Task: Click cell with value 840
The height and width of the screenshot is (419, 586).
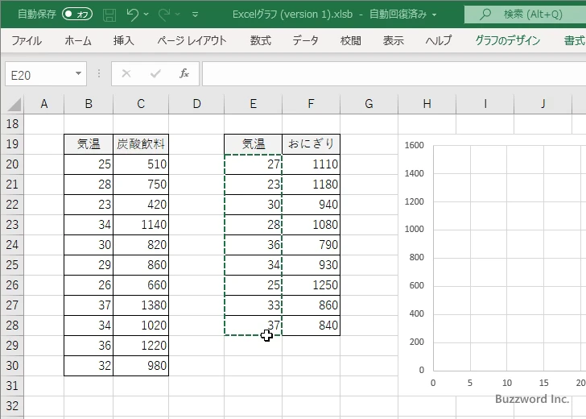Action: click(311, 326)
